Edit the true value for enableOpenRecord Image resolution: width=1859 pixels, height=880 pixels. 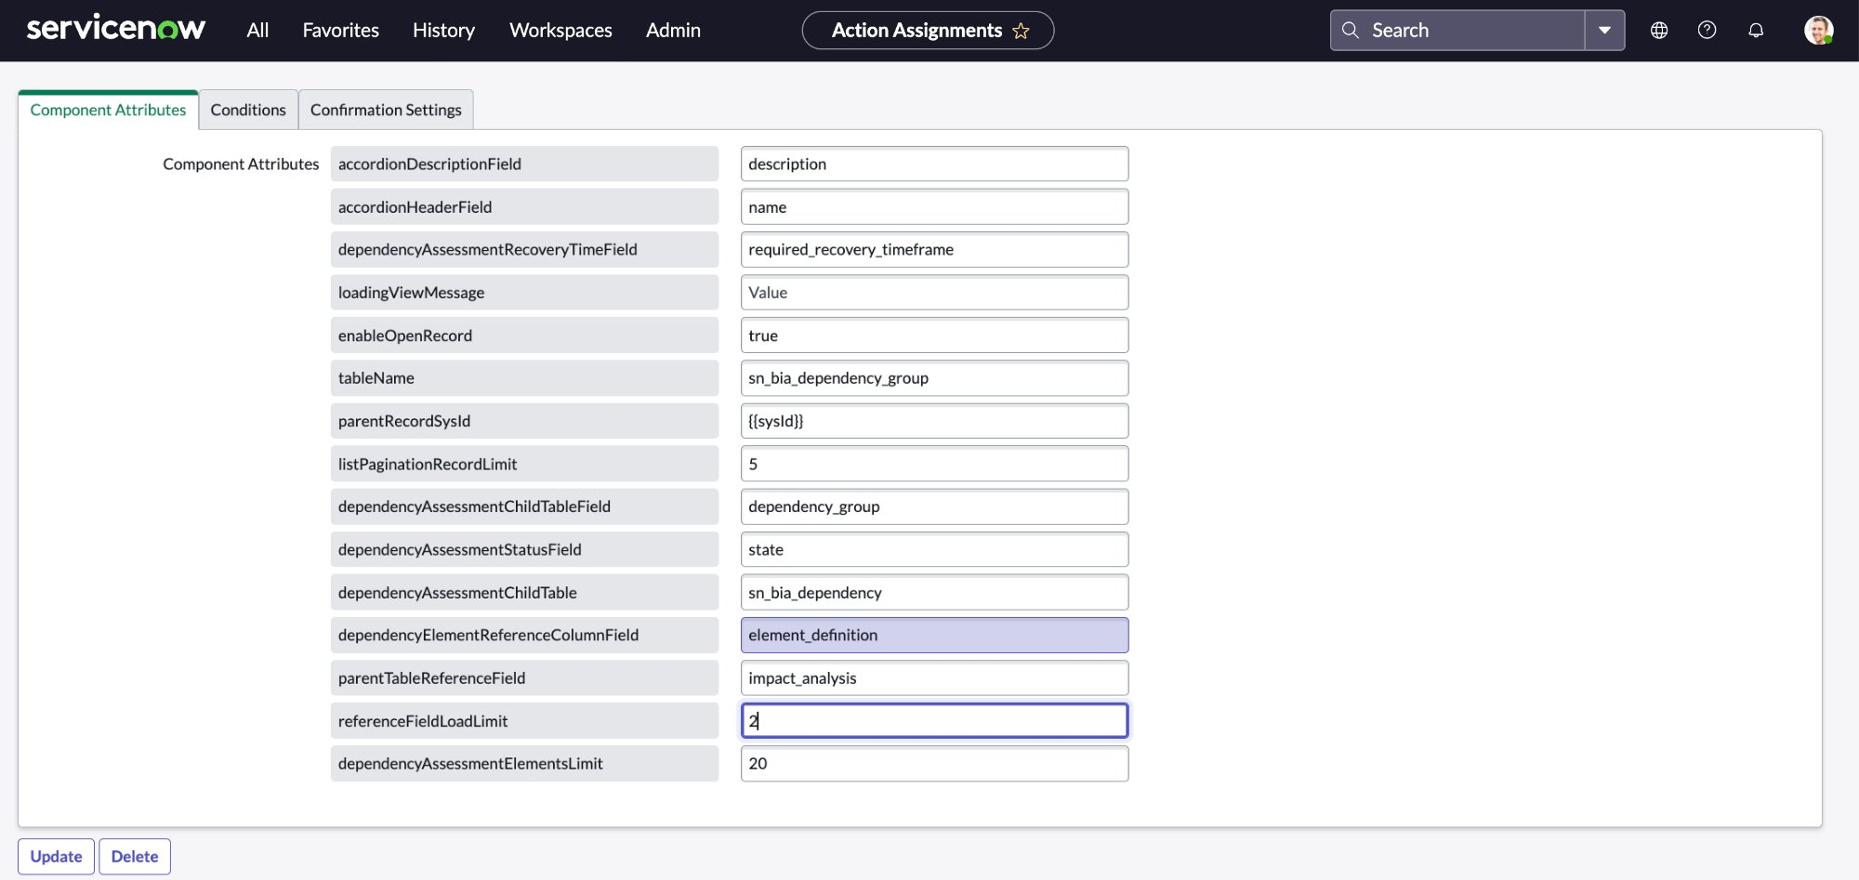pyautogui.click(x=934, y=335)
